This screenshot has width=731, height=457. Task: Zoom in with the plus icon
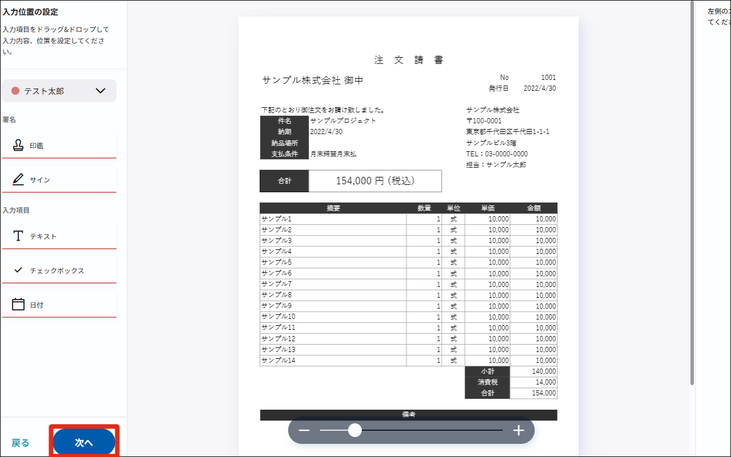518,430
